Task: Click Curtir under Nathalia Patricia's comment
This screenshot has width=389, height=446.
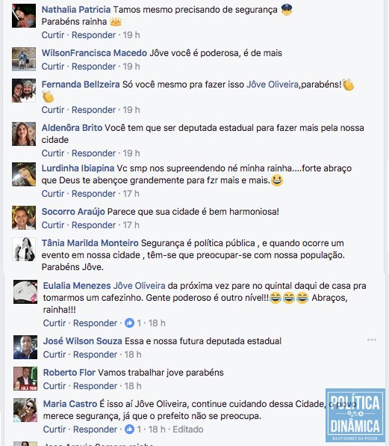Action: 53,35
